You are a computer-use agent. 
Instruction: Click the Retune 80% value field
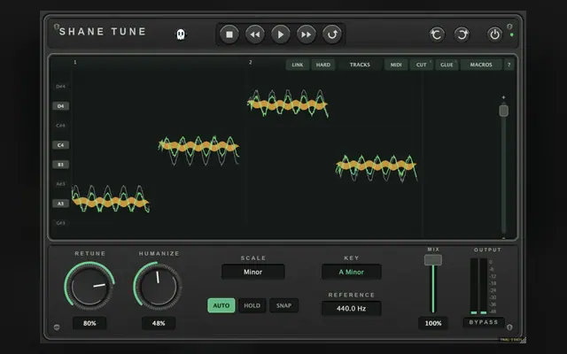pos(89,323)
